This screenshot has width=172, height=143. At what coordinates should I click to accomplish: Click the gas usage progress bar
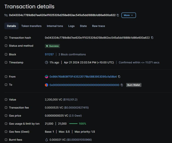coord(73,124)
